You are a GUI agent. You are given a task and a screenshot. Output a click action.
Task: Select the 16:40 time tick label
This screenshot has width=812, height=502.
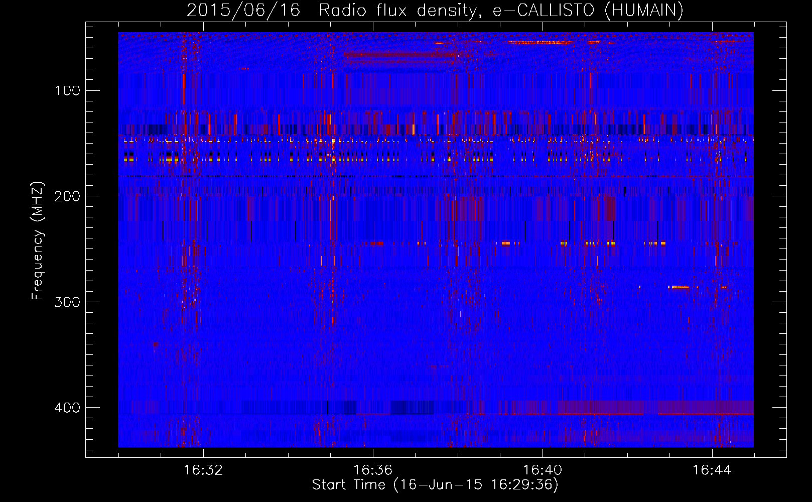pos(543,470)
